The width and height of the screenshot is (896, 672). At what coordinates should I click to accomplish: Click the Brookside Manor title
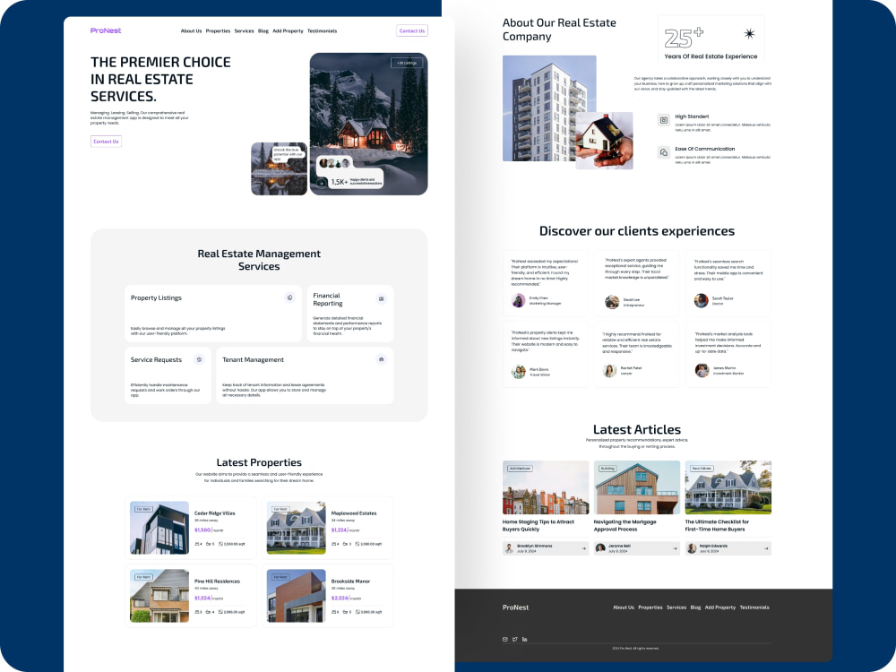[350, 582]
